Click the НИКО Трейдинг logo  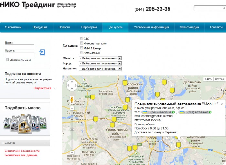click(27, 5)
